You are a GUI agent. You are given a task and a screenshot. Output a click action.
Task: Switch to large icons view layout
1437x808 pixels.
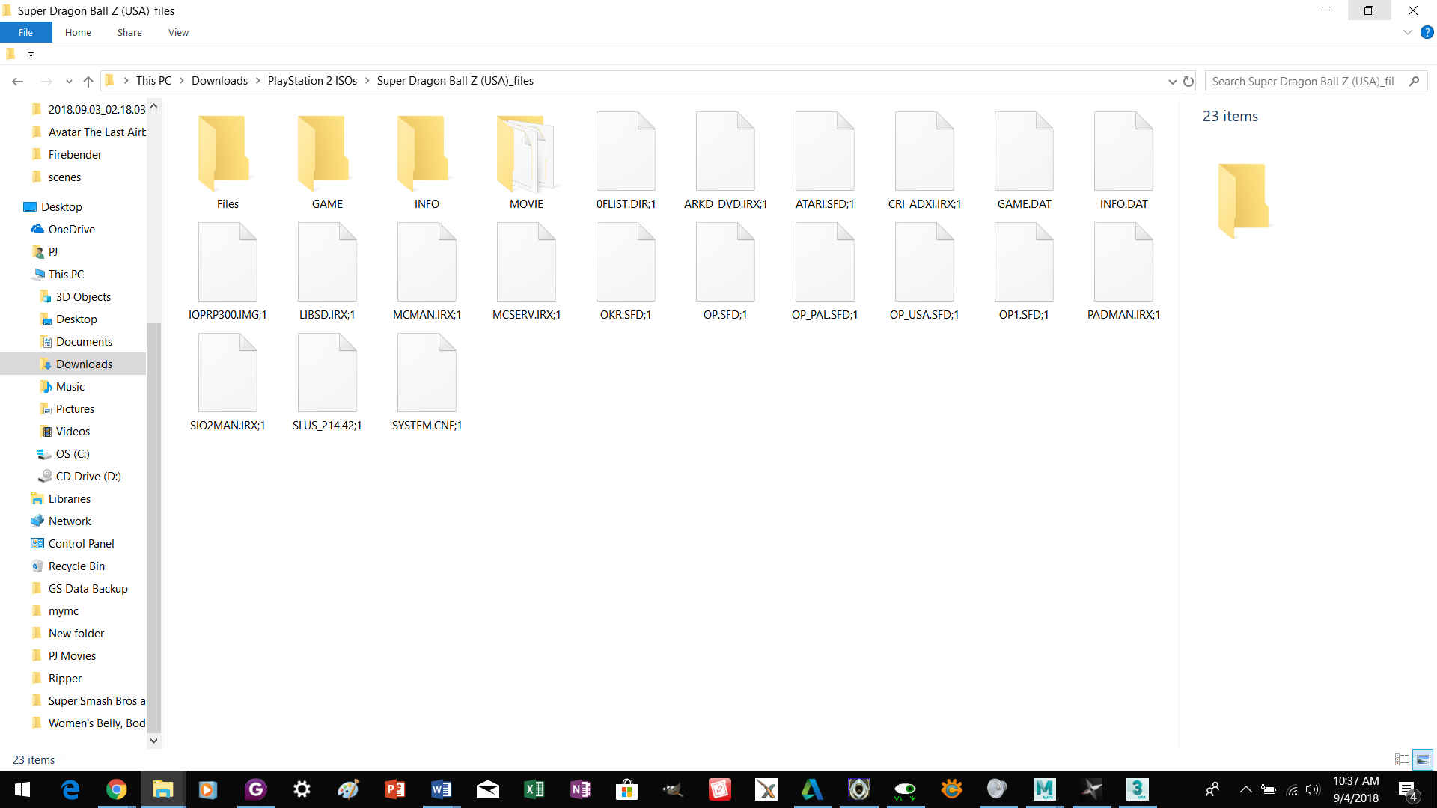pyautogui.click(x=1423, y=759)
